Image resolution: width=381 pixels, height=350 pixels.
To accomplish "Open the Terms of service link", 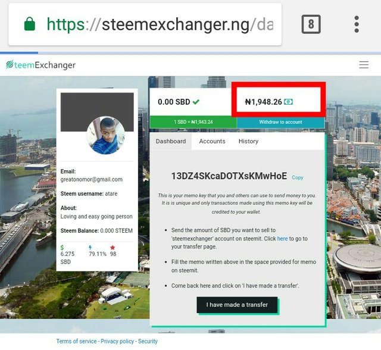I will pyautogui.click(x=77, y=341).
